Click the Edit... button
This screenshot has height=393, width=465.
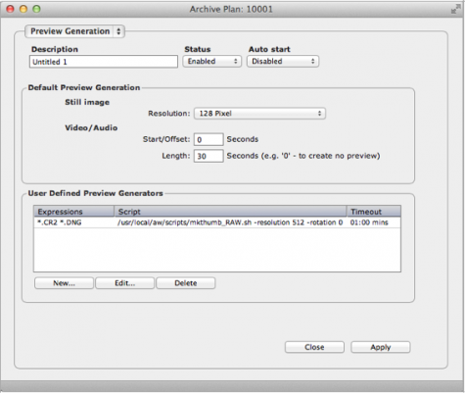click(124, 283)
